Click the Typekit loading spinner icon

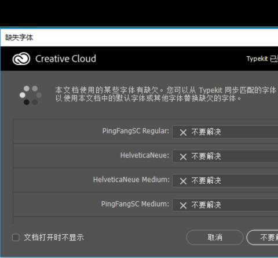pos(30,95)
